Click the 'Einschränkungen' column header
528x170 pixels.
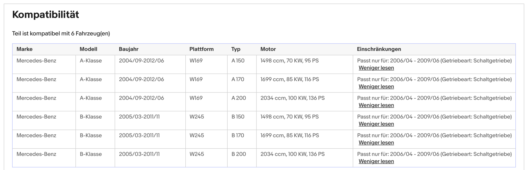379,49
